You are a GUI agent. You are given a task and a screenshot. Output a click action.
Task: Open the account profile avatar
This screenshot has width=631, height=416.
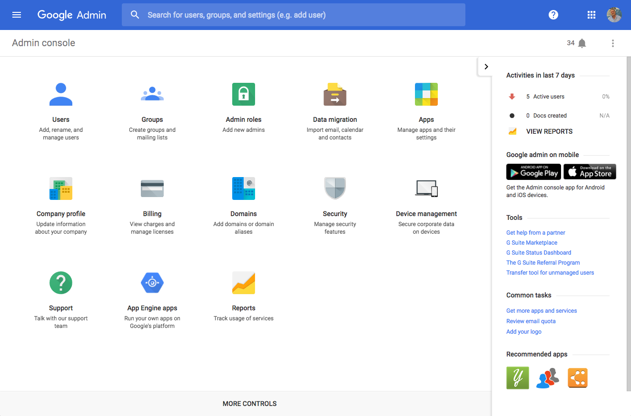coord(614,15)
